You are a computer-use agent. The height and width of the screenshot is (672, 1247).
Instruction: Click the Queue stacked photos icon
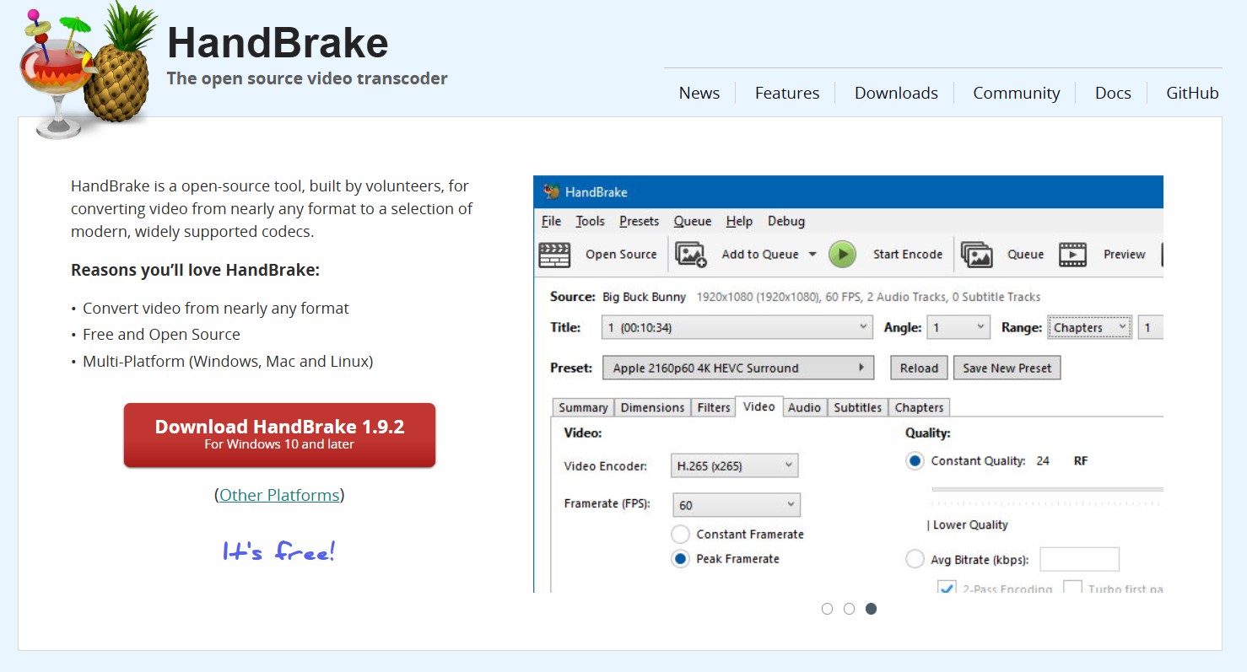976,255
